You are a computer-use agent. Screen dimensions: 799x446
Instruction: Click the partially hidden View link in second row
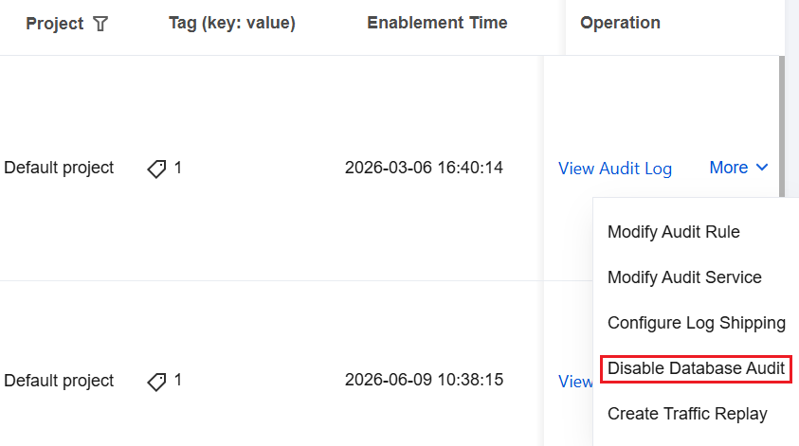click(575, 382)
